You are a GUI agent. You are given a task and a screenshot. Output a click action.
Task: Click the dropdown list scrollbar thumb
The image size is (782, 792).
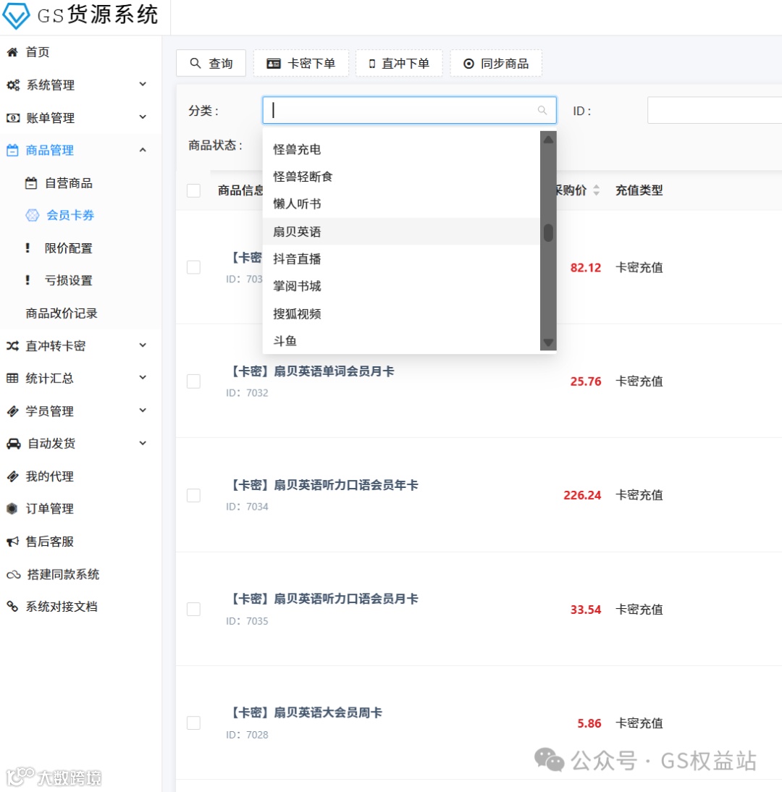(548, 233)
